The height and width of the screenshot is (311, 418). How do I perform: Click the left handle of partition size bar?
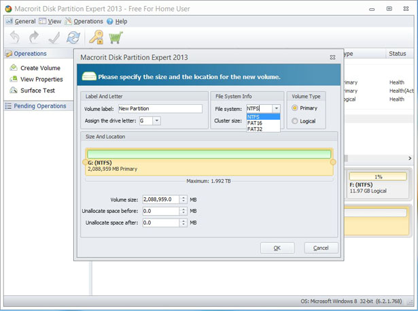coord(85,162)
